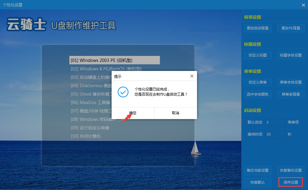This screenshot has height=190, width=308.
Task: Close the 提示 dialog with its X
Action: [192, 76]
